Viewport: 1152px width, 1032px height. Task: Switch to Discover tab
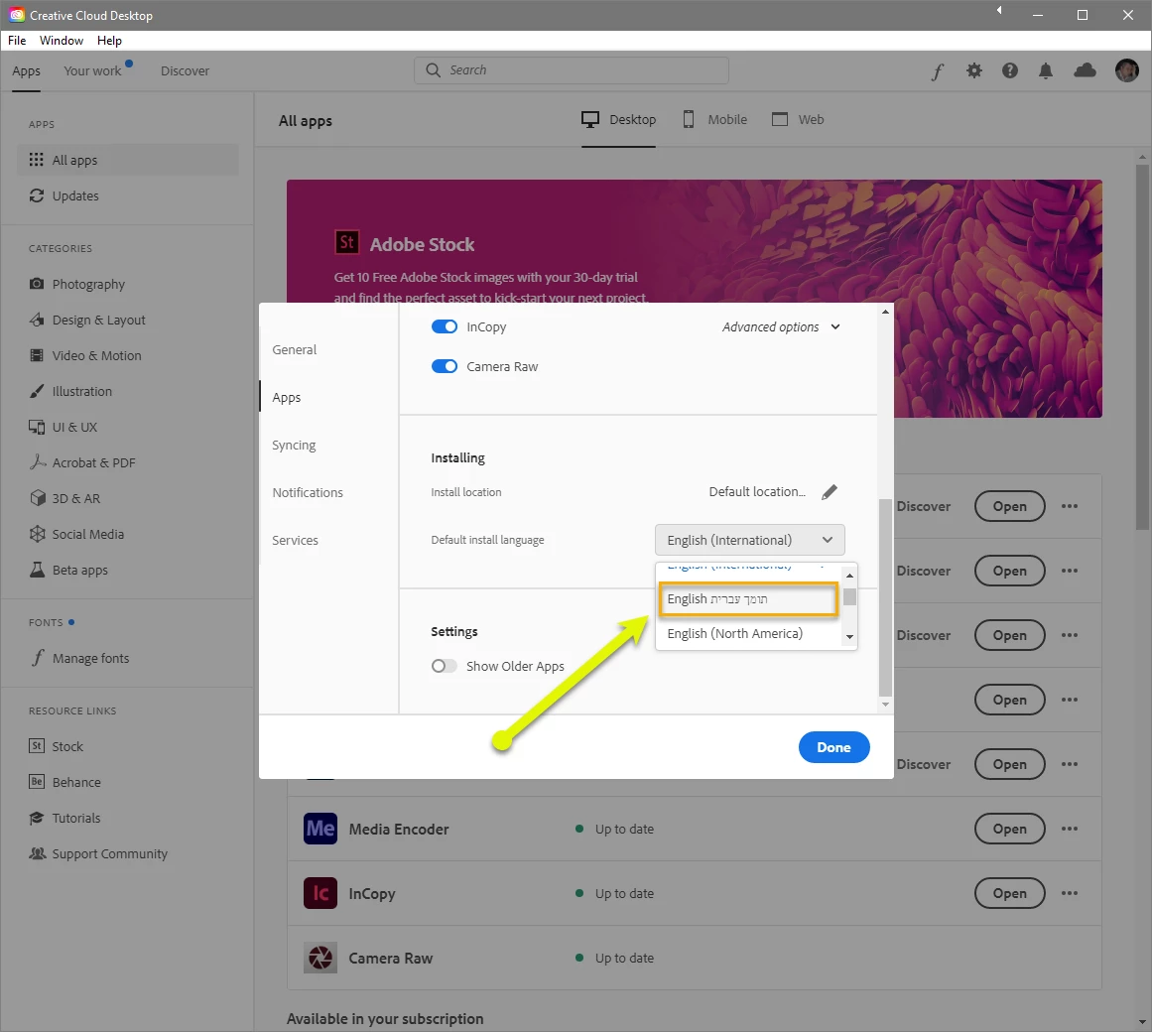coord(186,71)
